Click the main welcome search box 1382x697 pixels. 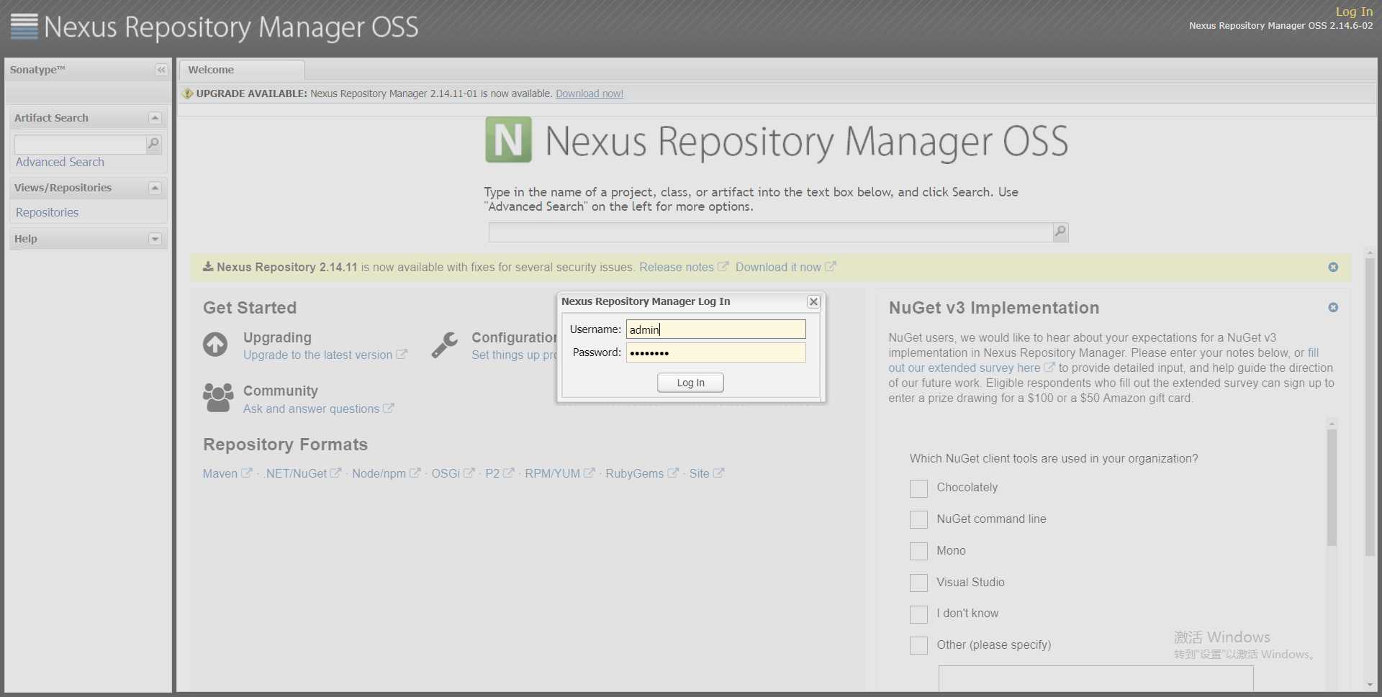[770, 232]
